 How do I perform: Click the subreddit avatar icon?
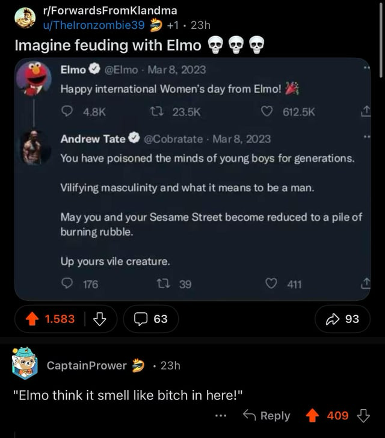25,17
